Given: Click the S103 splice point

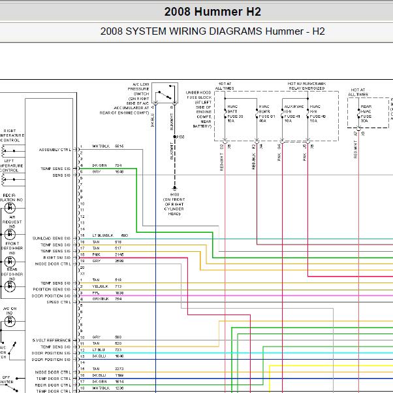Looking at the screenshot, I should click(175, 137).
